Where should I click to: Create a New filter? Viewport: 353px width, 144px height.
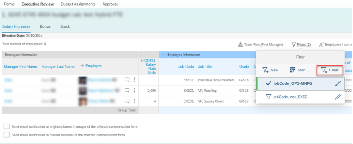[x=270, y=70]
